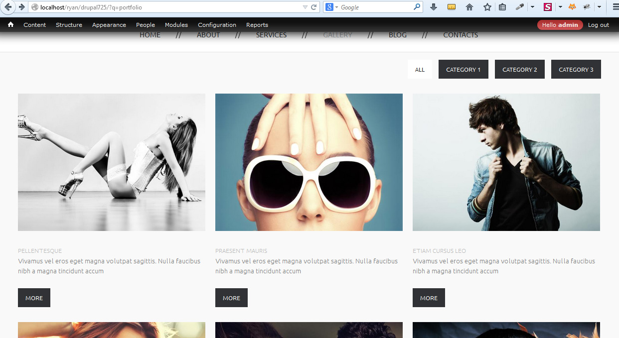Click the magnifier search icon in search box

tap(417, 7)
